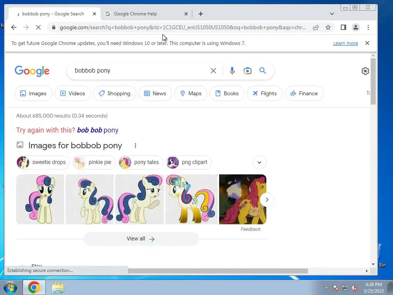Filter results by Videos
This screenshot has height=295, width=393.
pyautogui.click(x=73, y=93)
